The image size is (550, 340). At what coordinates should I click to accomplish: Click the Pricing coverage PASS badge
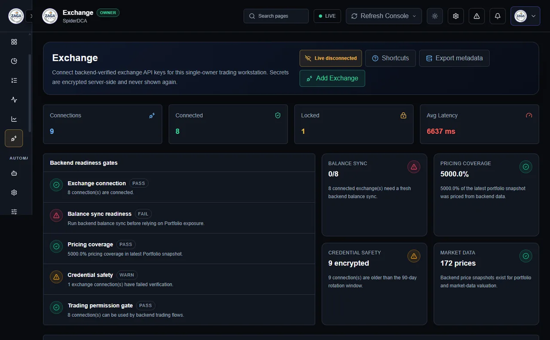(x=126, y=244)
